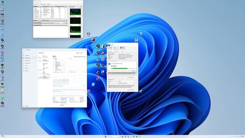Screen dimensions: 245x138
Task: Open Monitor menu in Resource Monitor
Action: [x=37, y=3]
